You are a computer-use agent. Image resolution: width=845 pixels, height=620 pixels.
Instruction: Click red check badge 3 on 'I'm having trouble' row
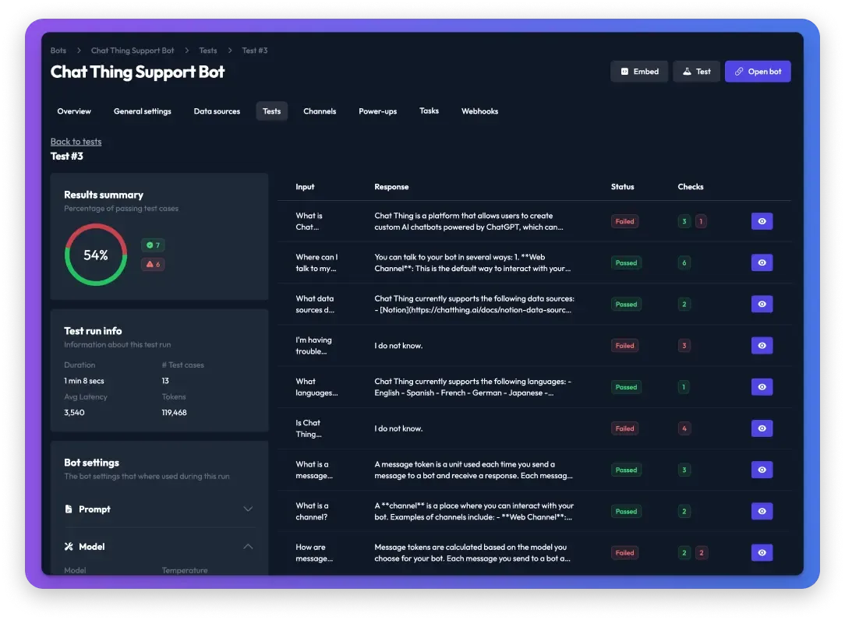(x=684, y=346)
